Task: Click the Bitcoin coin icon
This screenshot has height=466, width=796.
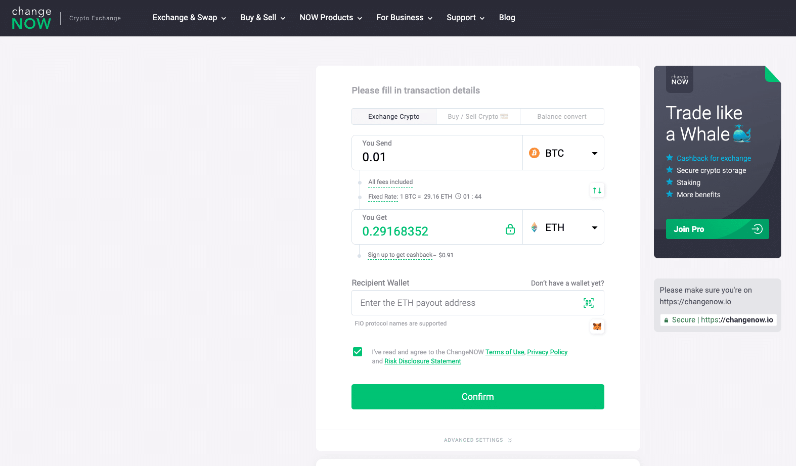Action: pos(534,153)
